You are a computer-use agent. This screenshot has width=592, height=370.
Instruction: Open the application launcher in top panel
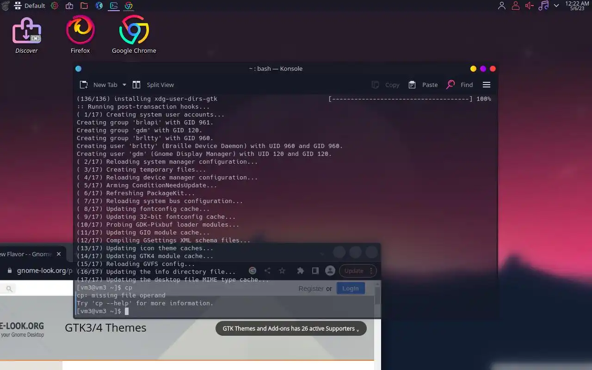5,6
